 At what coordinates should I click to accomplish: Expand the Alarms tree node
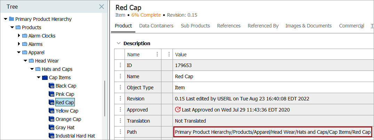[19, 44]
